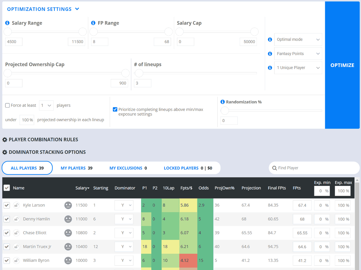Collapse the Optimization Settings section chevron

77,9
